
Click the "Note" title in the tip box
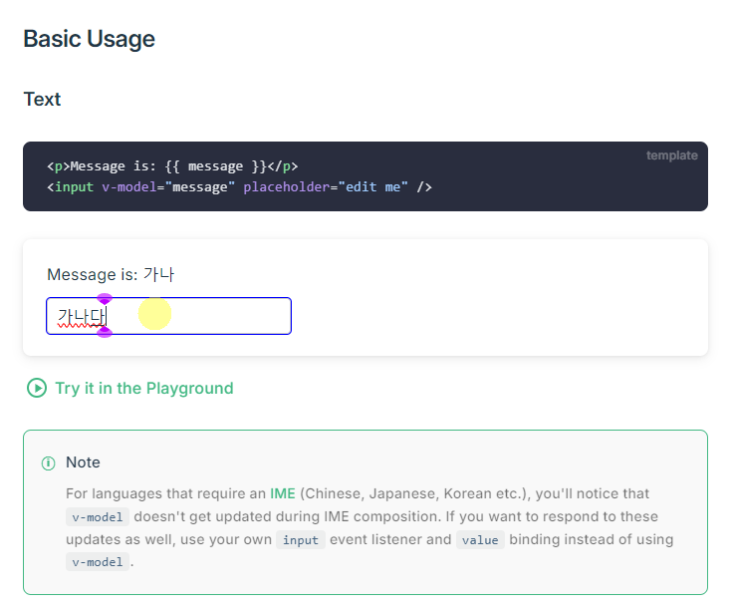click(x=83, y=462)
